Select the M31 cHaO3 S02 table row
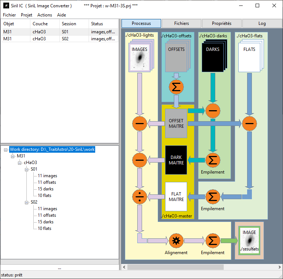Screen dimensions: 283x279 click(60, 38)
